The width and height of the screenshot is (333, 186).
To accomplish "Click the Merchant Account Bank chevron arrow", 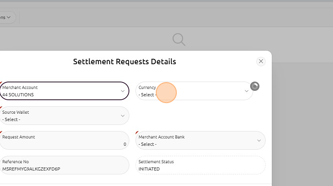I will [259, 140].
